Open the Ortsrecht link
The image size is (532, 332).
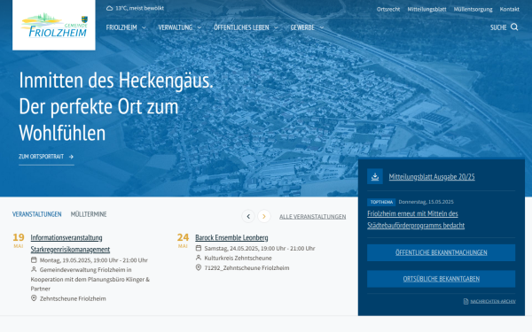pyautogui.click(x=388, y=9)
